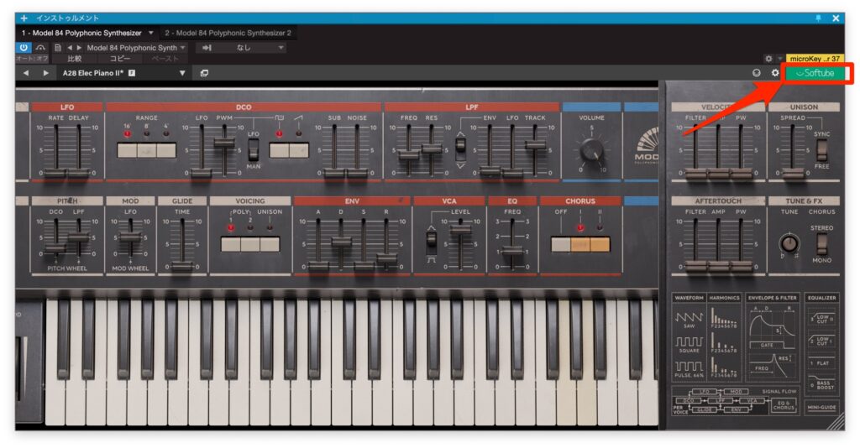Click the pin icon in title bar
Image resolution: width=860 pixels, height=448 pixels.
pyautogui.click(x=819, y=18)
